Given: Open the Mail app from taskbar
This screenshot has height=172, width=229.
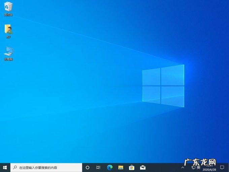Looking at the screenshot, I should point(143,167).
